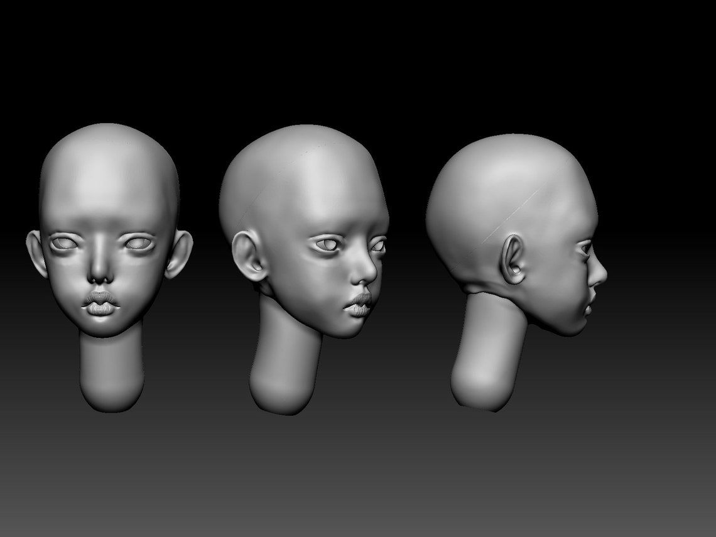Click the ear of the profile view head
The width and height of the screenshot is (716, 537).
(x=513, y=259)
